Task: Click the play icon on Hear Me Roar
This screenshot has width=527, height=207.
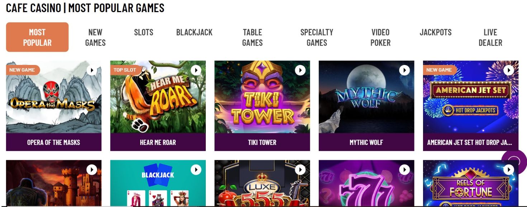Action: tap(196, 70)
